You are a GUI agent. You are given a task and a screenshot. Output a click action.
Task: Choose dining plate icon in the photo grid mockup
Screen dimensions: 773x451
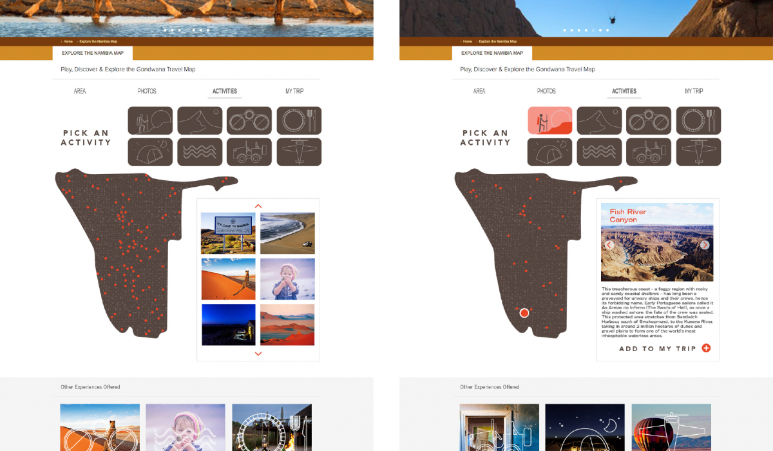coord(299,120)
